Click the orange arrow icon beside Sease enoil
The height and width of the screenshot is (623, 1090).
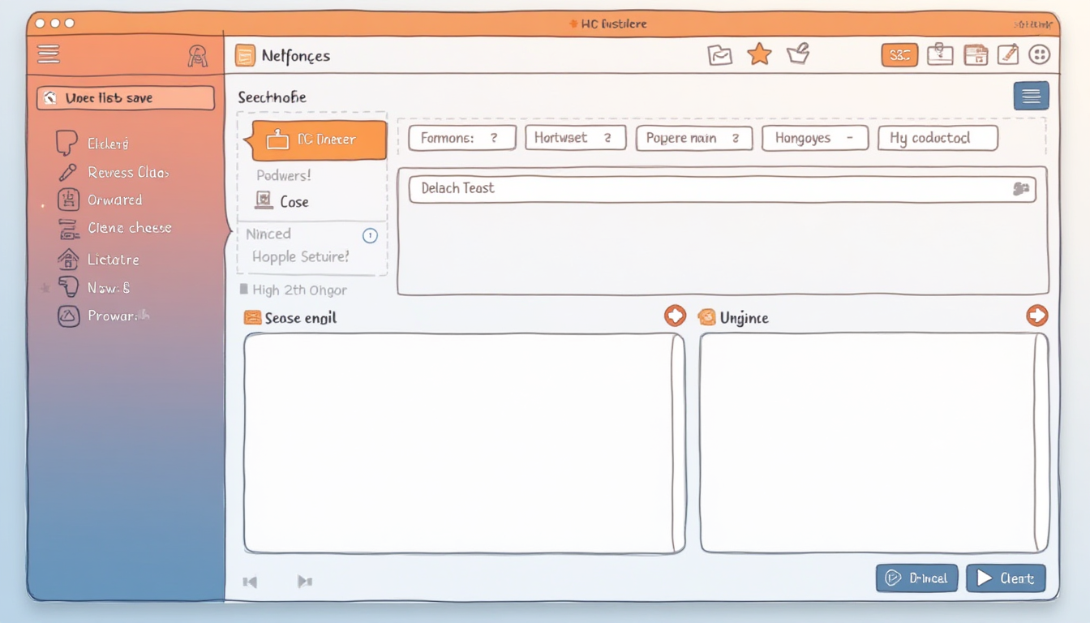pos(675,316)
